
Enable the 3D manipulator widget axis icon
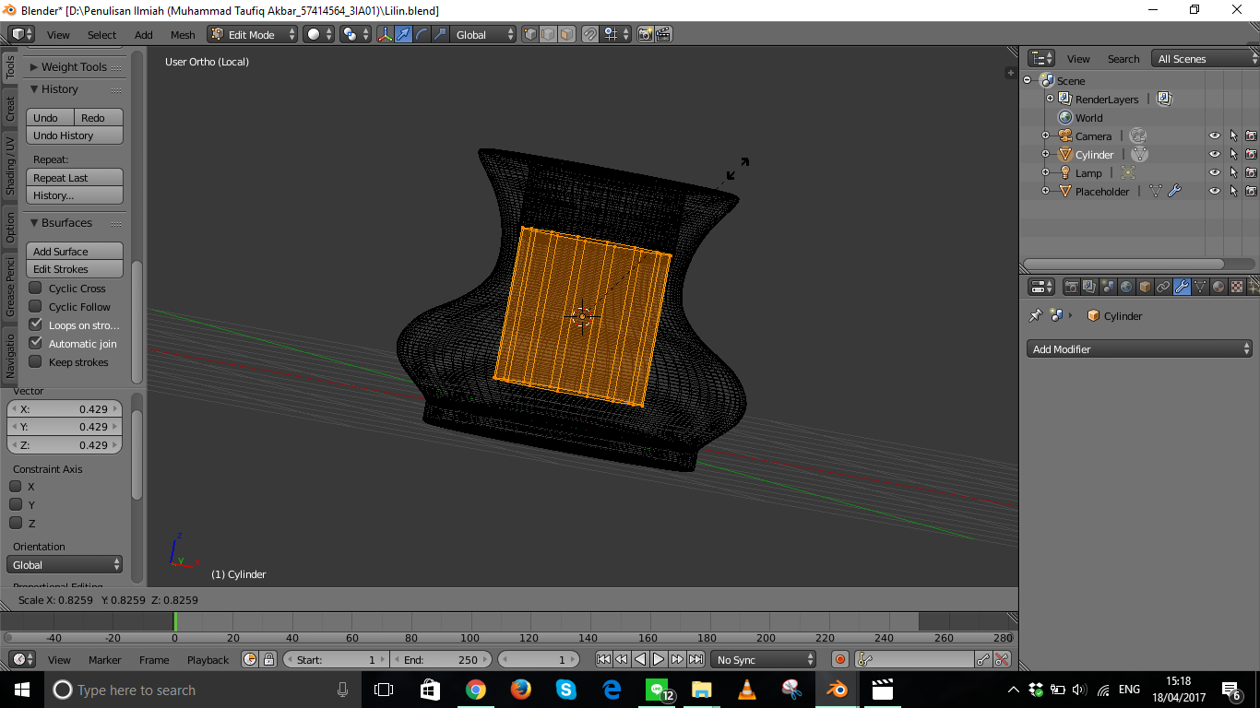coord(385,34)
